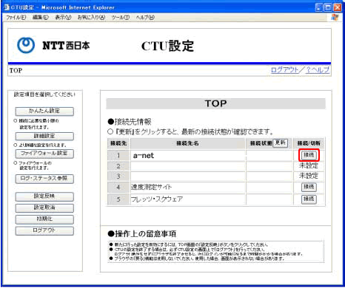Screen dimensions: 345x288
Task: Click connection number 4 cell
Action: pyautogui.click(x=118, y=188)
